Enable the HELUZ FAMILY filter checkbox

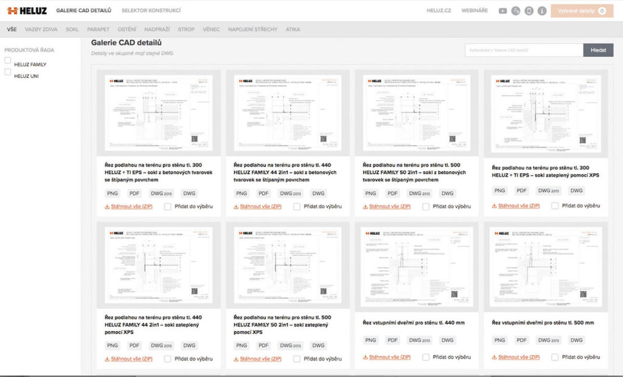(x=8, y=60)
